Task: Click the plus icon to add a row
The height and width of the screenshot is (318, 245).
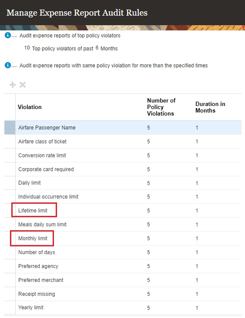Action: coord(13,85)
